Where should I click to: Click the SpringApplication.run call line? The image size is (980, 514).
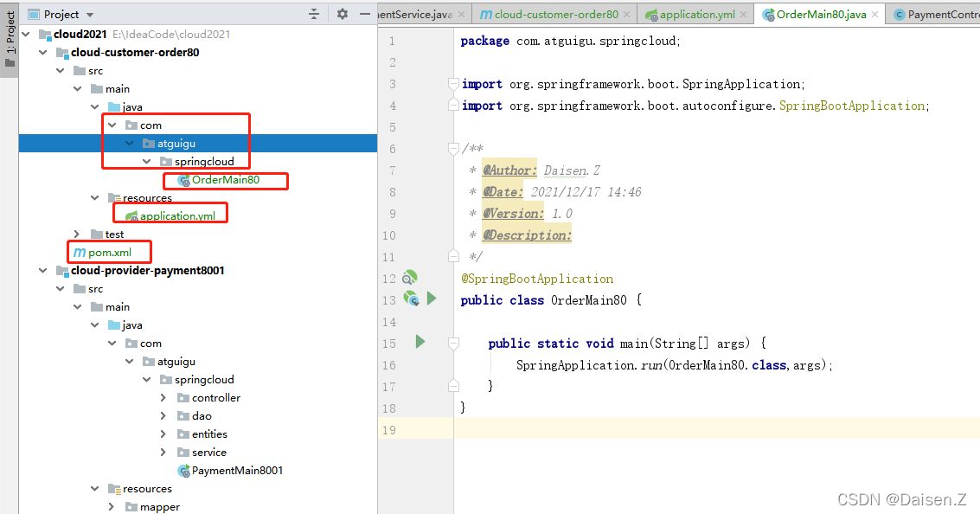coord(675,365)
